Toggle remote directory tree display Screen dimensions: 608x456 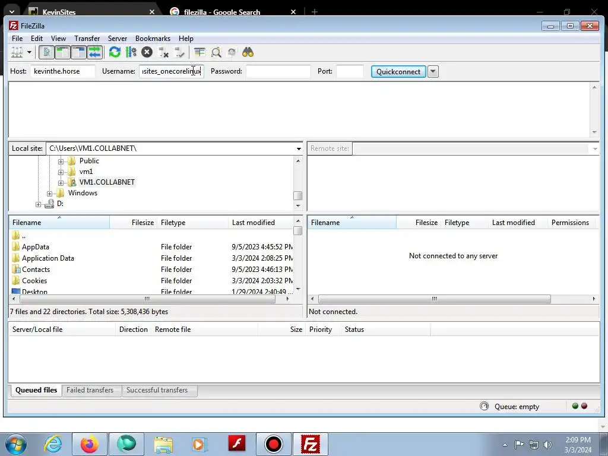point(79,52)
